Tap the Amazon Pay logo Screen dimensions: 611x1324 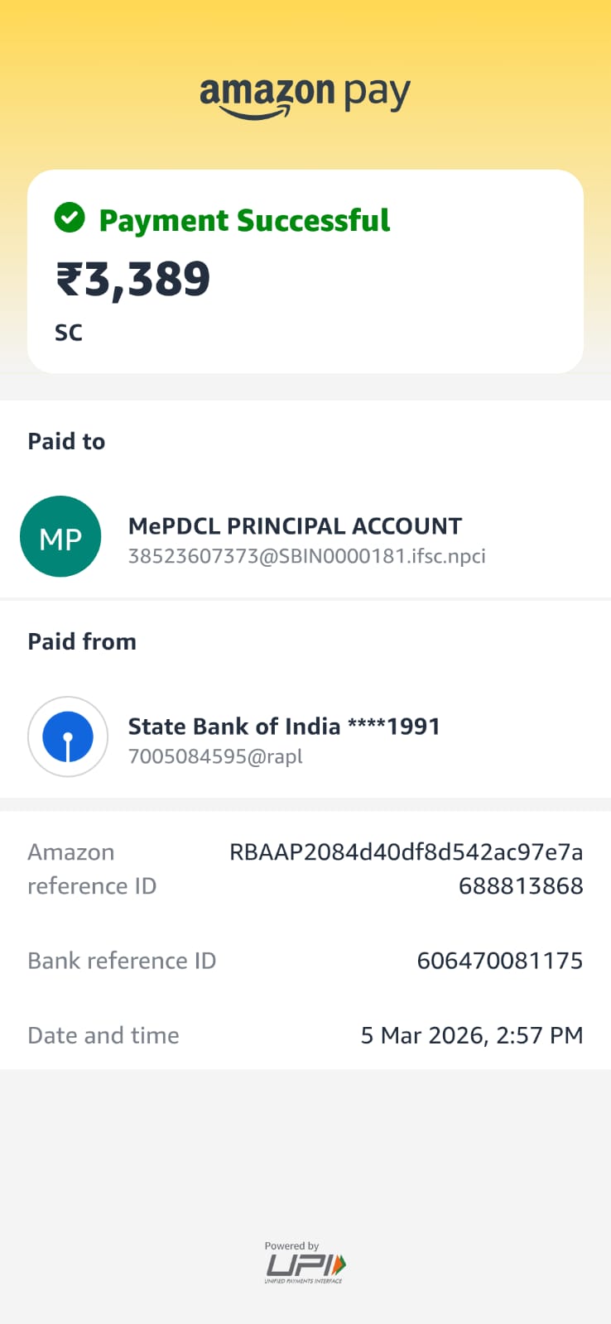click(305, 97)
